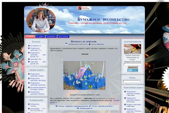Click the site title Бумажное волшебство
This screenshot has width=169, height=113.
(x=103, y=19)
